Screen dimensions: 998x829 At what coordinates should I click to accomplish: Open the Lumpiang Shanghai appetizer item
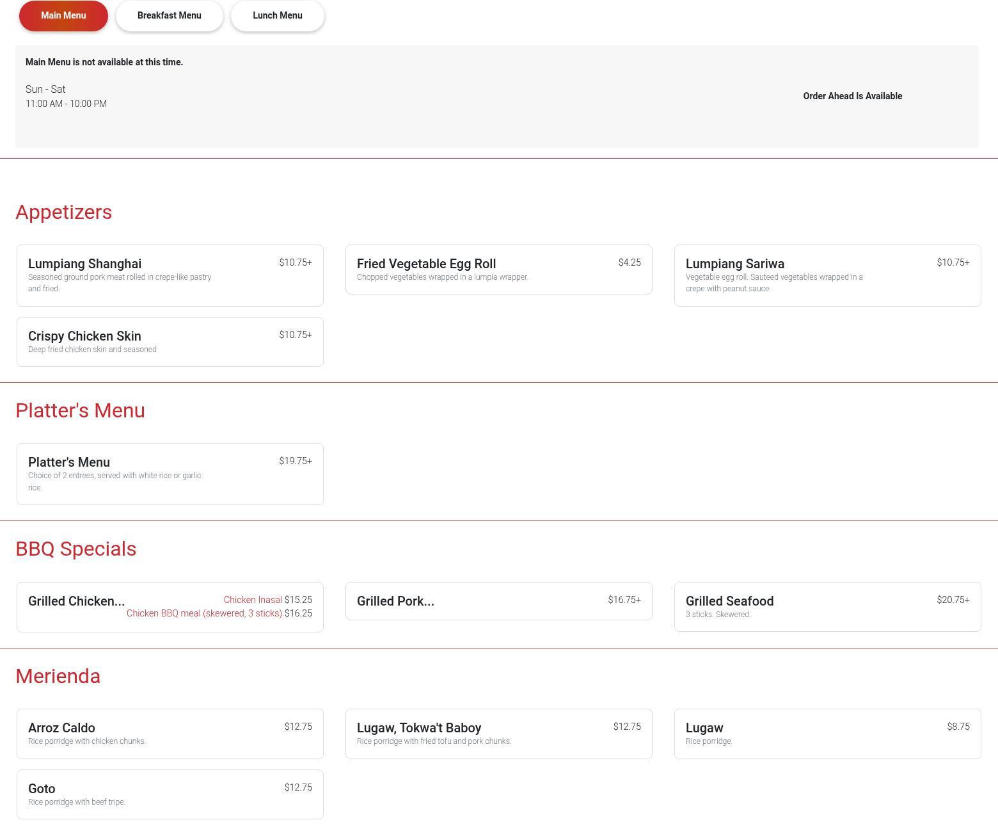(x=170, y=275)
